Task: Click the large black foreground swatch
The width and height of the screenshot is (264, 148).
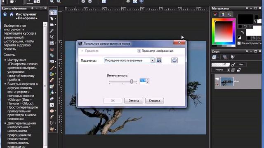Action: coord(245,19)
